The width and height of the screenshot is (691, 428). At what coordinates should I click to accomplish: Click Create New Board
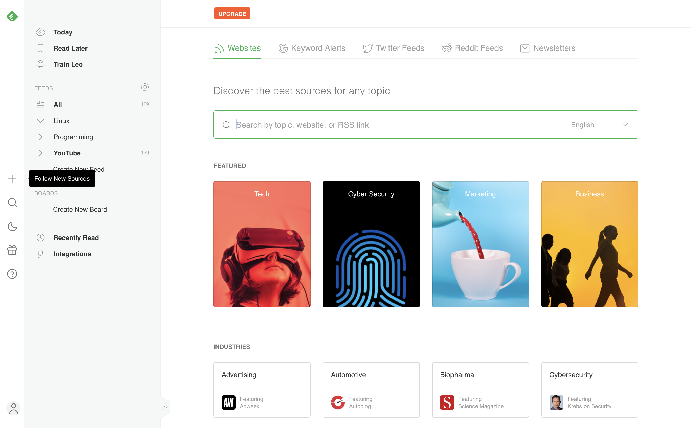[x=80, y=209]
